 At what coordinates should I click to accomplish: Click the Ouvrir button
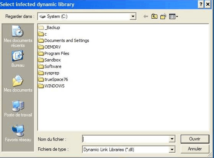[195, 139]
